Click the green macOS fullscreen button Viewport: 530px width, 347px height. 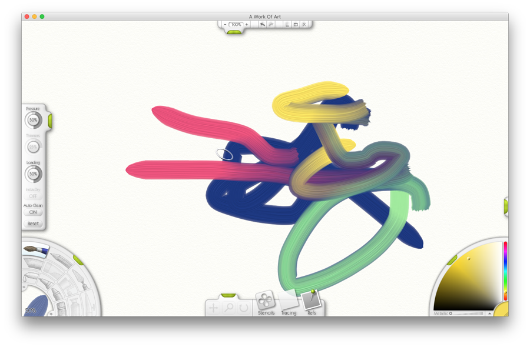click(x=42, y=16)
